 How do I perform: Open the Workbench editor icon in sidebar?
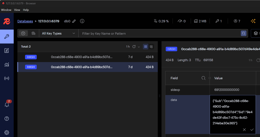click(7, 51)
